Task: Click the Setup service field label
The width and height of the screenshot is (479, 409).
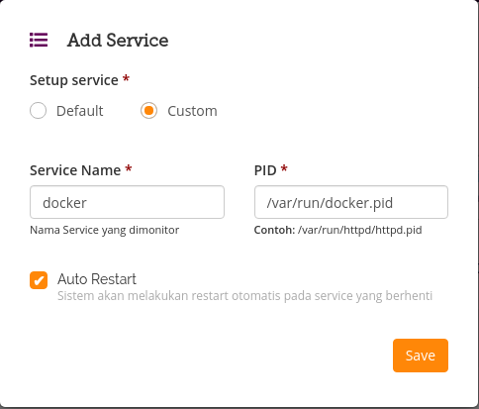Action: tap(74, 80)
